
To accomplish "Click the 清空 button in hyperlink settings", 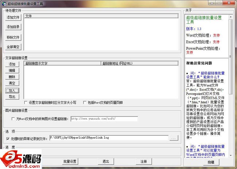I will point(12,83).
